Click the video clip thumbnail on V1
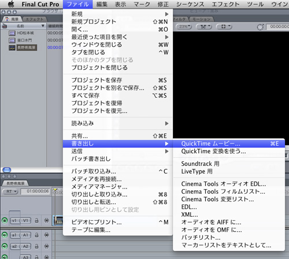Screen dimensions: 289x259 point(58,220)
